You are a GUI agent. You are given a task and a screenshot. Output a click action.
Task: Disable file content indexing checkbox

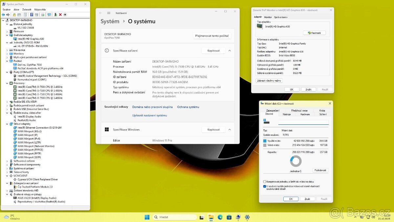[x=264, y=186]
